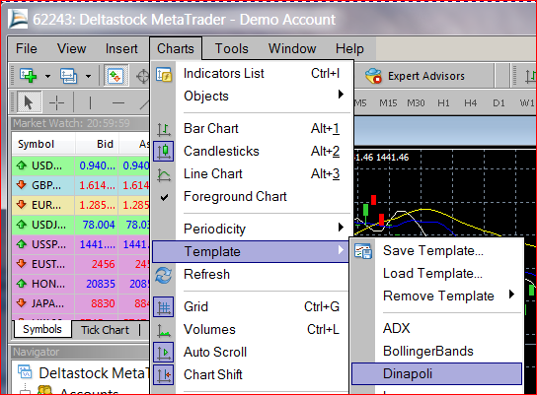The height and width of the screenshot is (395, 537).
Task: Select the Symbols tab
Action: (42, 329)
